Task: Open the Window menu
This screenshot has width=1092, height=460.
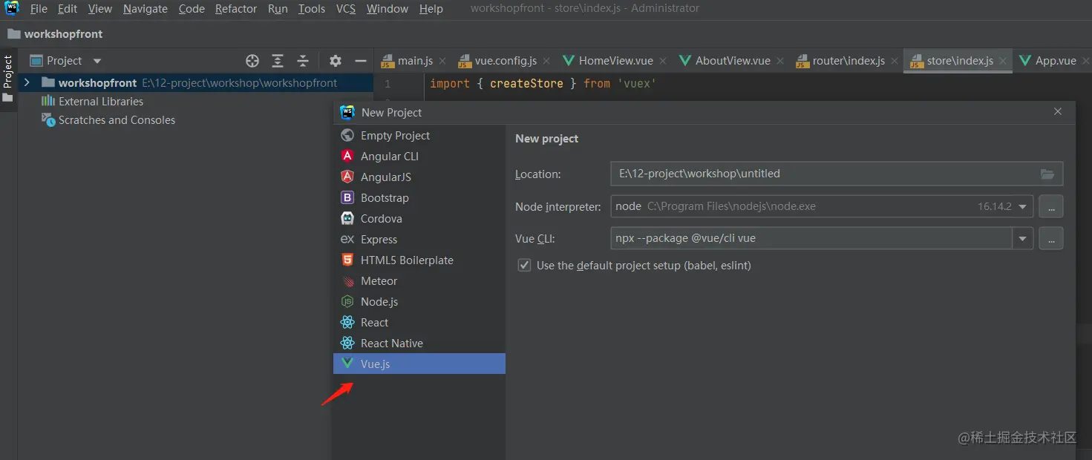Action: pos(388,9)
